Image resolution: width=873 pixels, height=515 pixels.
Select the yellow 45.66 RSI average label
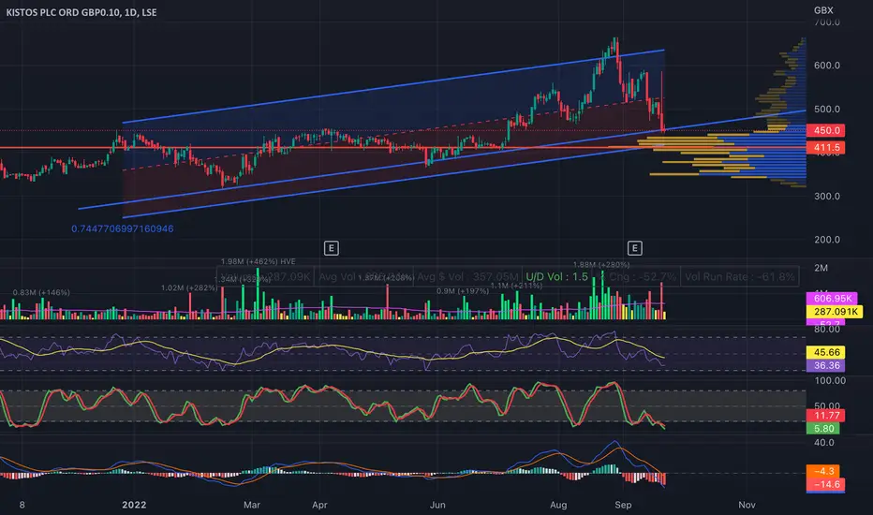point(825,352)
